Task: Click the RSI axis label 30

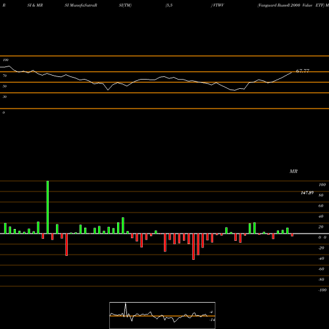Action: pos(5,97)
